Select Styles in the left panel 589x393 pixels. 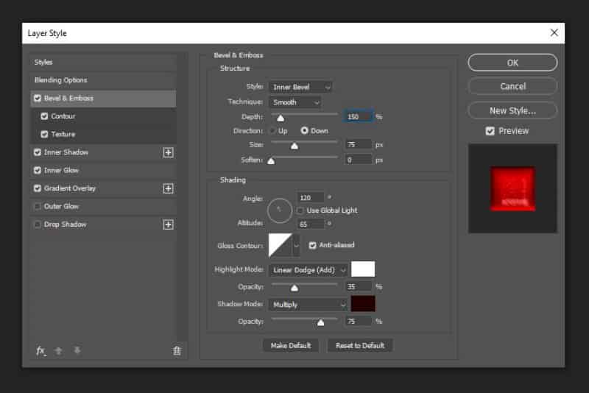point(103,63)
